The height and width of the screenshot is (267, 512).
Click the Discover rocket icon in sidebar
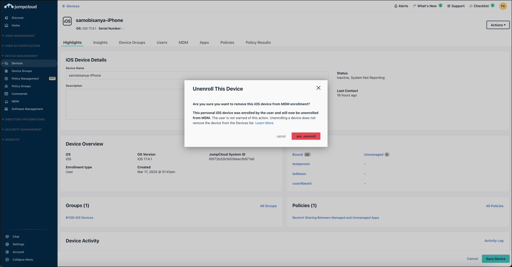point(6,18)
